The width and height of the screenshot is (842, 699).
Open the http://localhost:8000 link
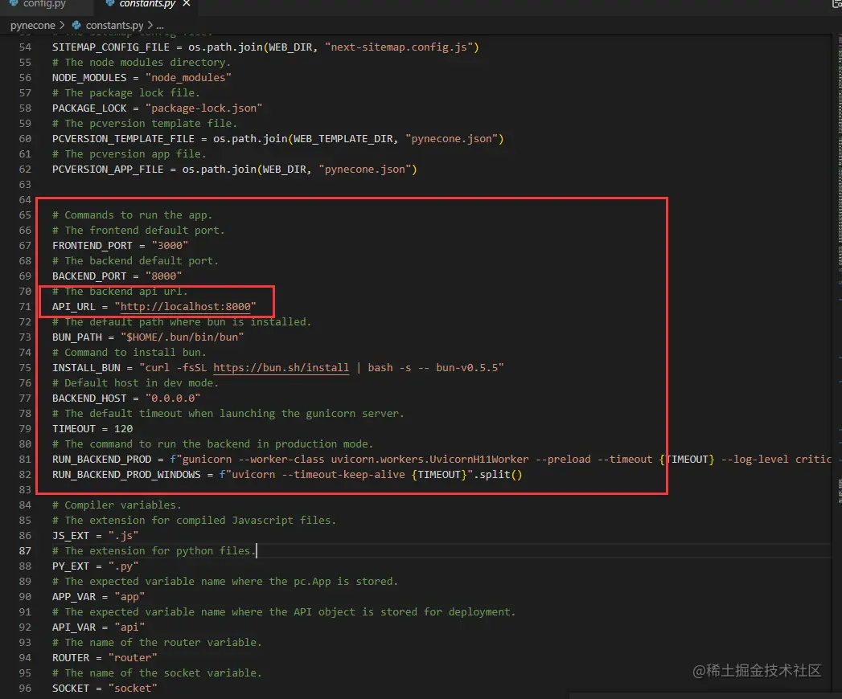click(185, 307)
